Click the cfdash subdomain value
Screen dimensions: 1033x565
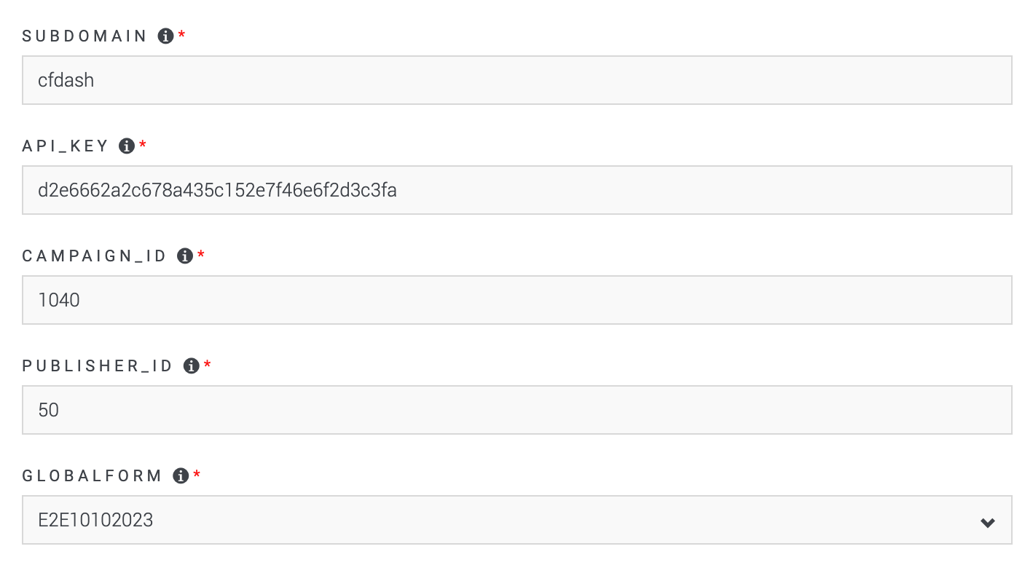tap(65, 80)
